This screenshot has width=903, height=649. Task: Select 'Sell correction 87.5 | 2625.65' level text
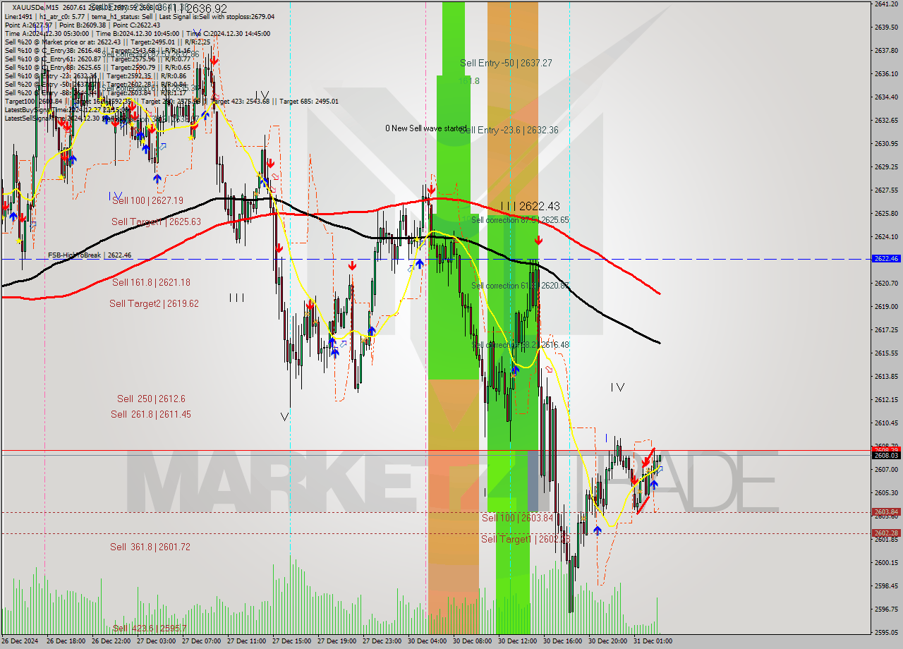point(520,220)
